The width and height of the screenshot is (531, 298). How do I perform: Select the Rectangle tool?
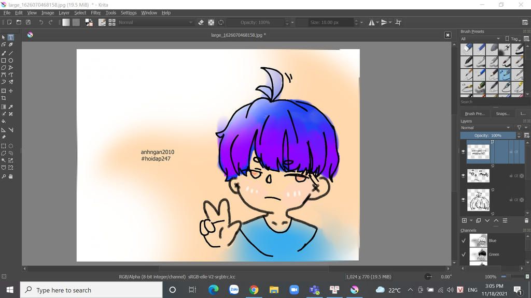(x=4, y=61)
